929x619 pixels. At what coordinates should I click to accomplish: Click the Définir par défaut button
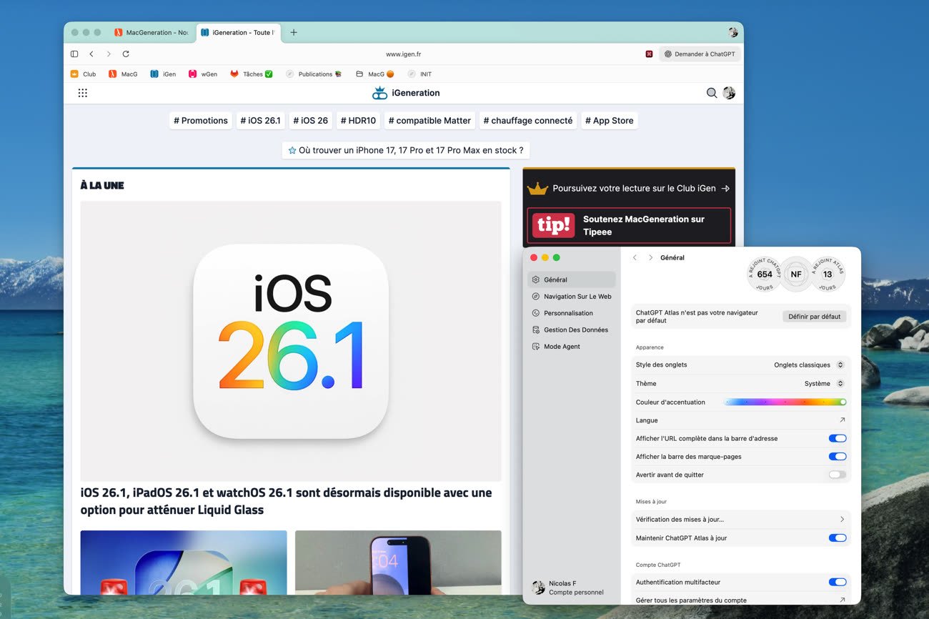pyautogui.click(x=814, y=316)
